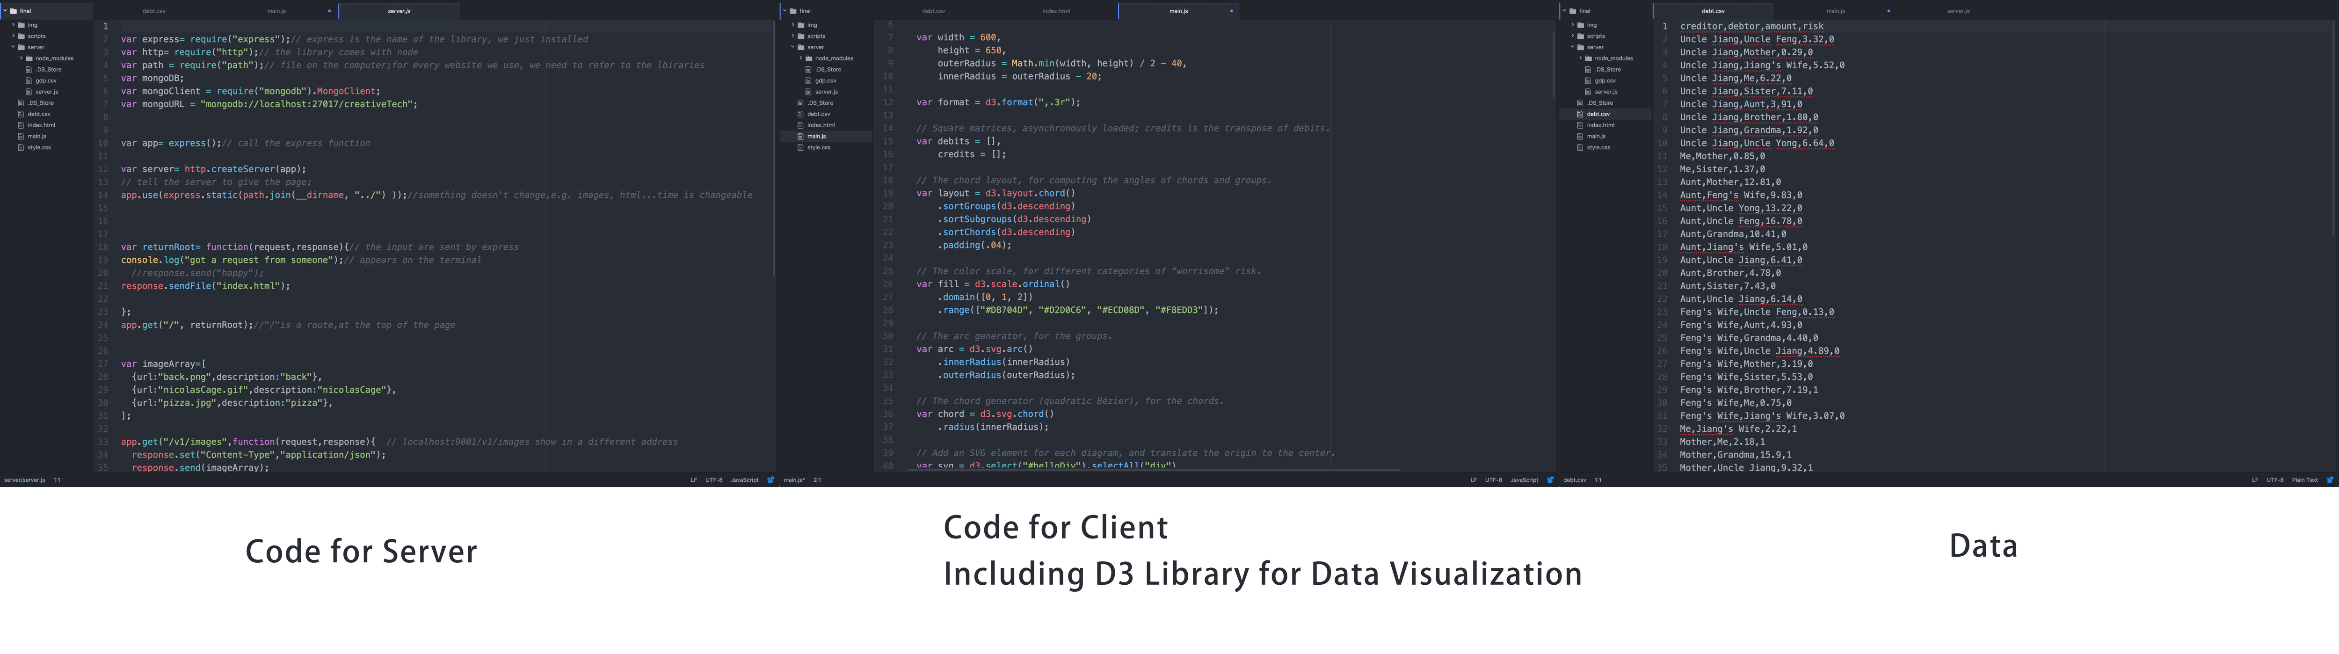
Task: Click img folder icon in middle main.js window
Action: click(x=802, y=25)
